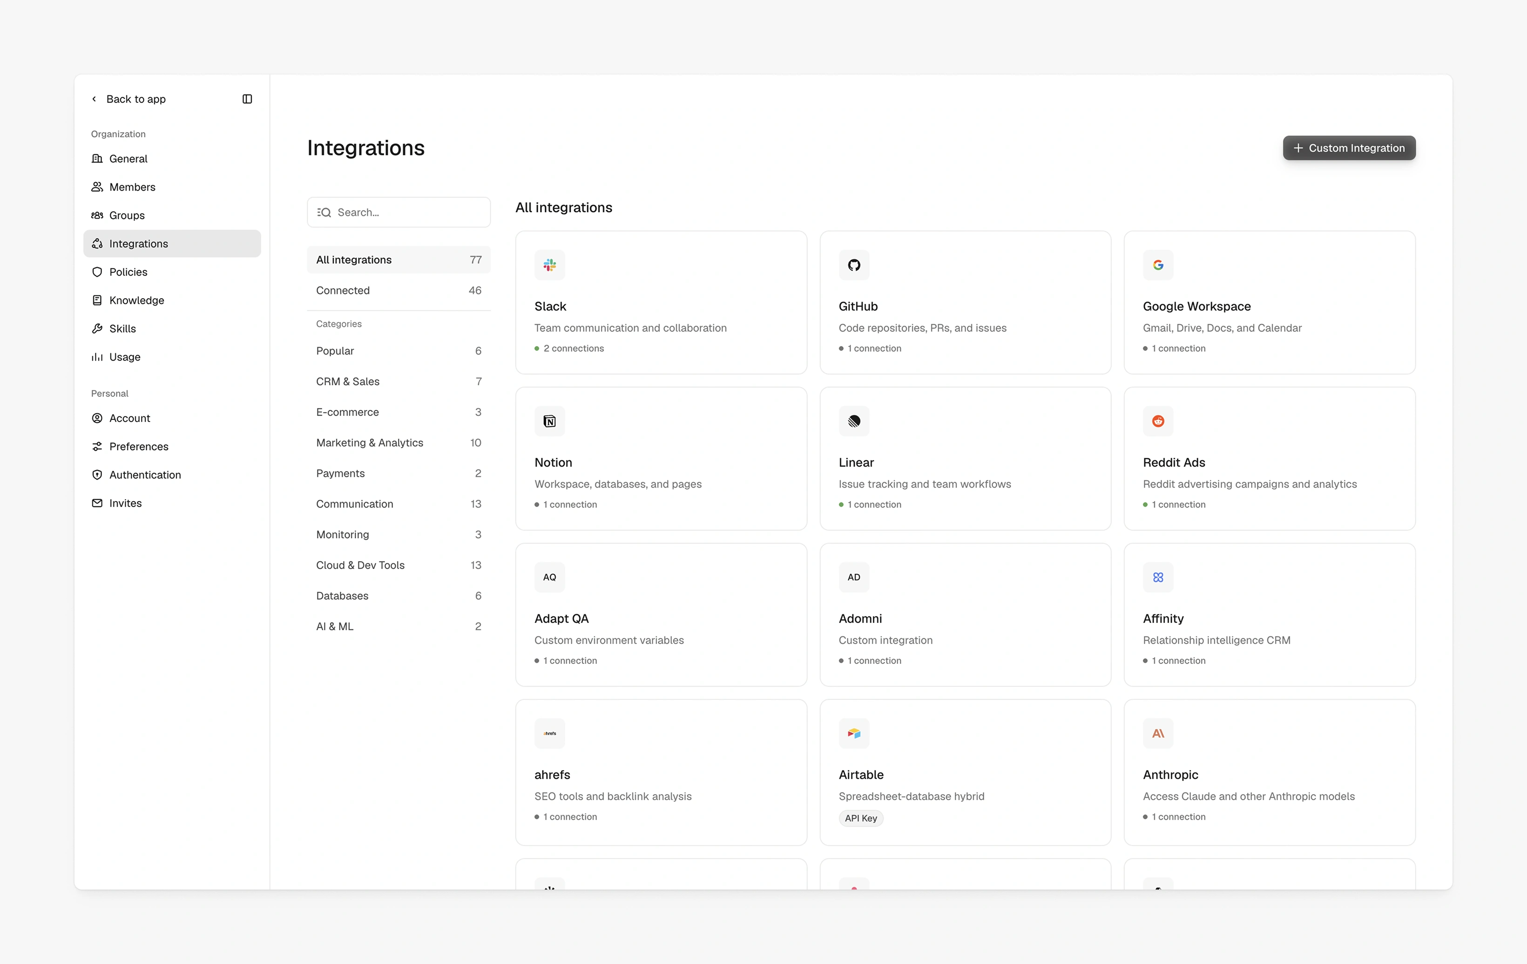This screenshot has width=1527, height=964.
Task: Click the Reddit Ads card title
Action: tap(1174, 462)
